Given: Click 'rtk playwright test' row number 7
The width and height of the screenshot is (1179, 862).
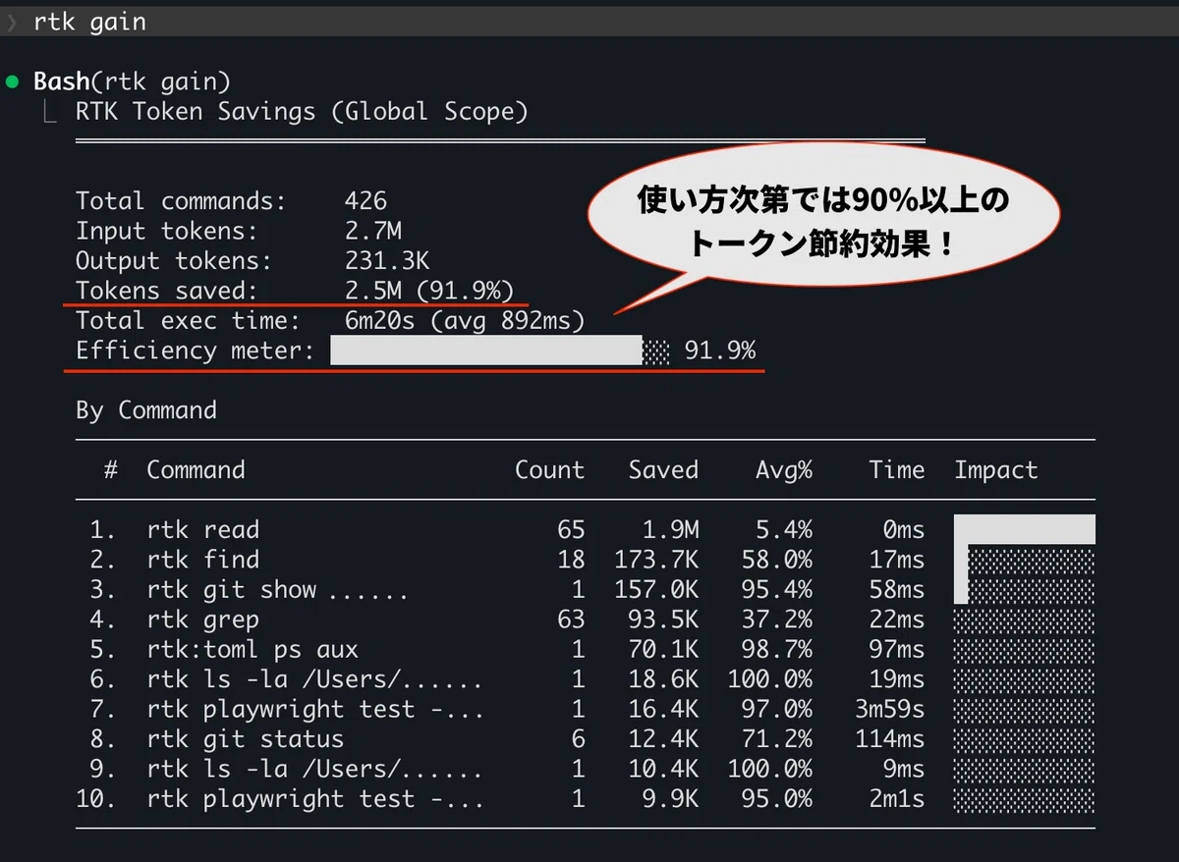Looking at the screenshot, I should [x=586, y=709].
